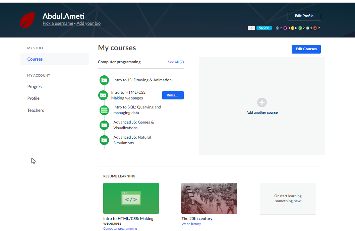The image size is (355, 231).
Task: Click the Abdul.Ameti profile name
Action: (63, 16)
